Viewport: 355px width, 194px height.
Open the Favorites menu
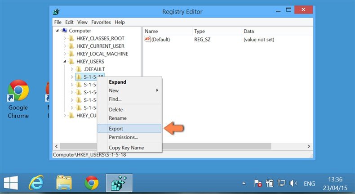point(101,22)
